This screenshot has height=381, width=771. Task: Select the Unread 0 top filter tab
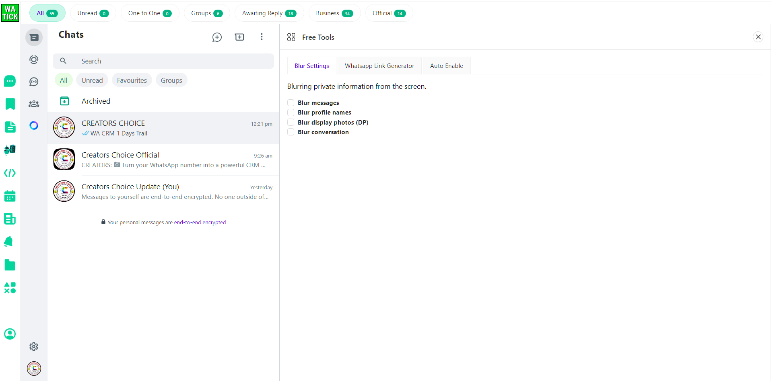click(x=93, y=13)
